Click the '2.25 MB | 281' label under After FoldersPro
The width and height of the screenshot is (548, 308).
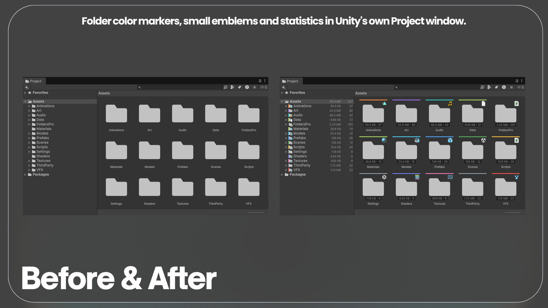tap(506, 125)
